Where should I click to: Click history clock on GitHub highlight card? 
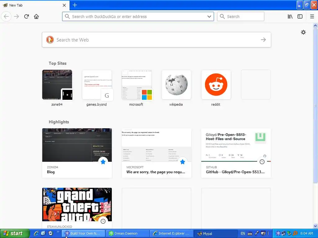coord(262,162)
